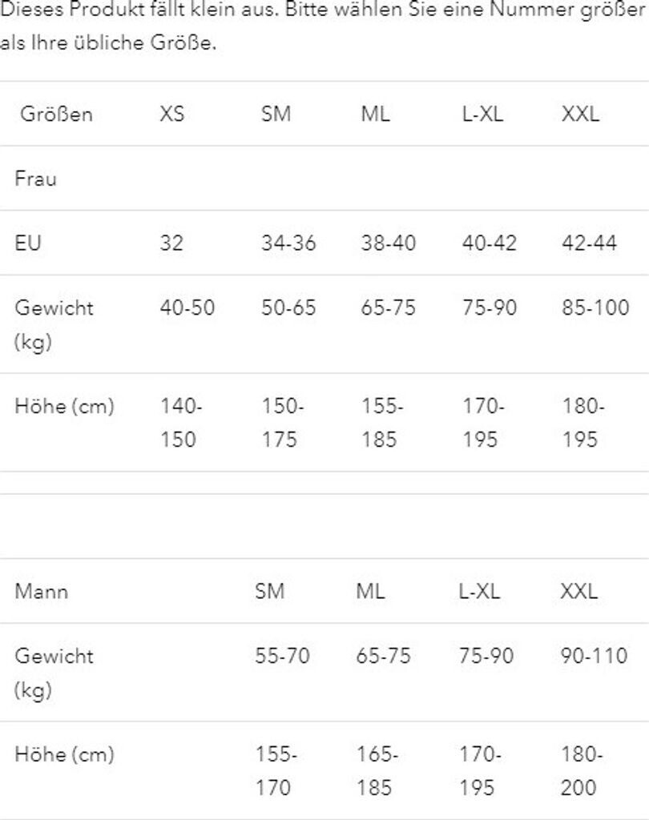Click the 155-185 cm height cell
Viewport: 649px width, 820px height.
381,423
